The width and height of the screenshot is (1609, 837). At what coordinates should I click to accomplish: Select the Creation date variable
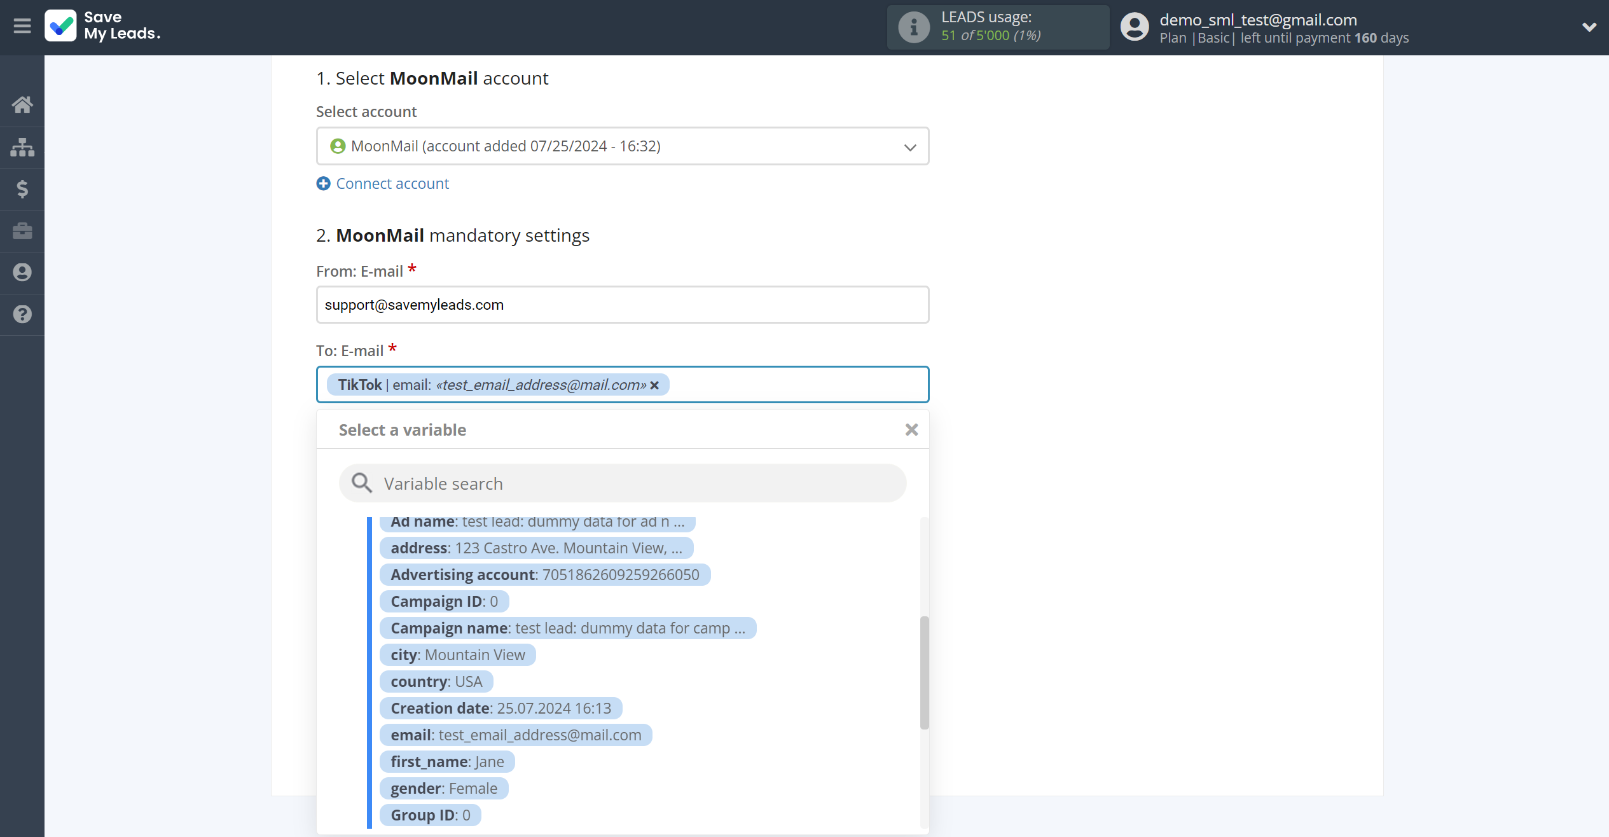501,709
